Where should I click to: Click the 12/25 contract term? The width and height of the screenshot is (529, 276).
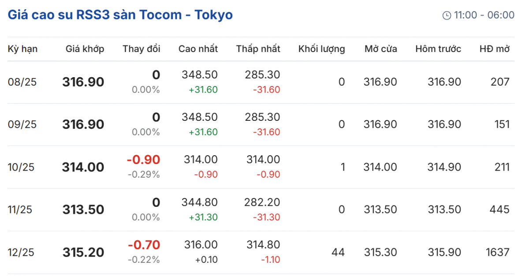(21, 253)
